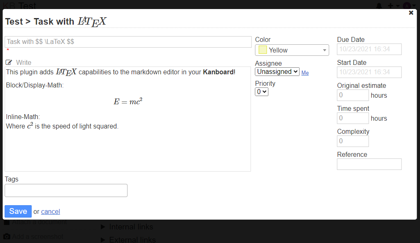Expand External links section behind dialog
This screenshot has width=420, height=243.
pos(128,240)
